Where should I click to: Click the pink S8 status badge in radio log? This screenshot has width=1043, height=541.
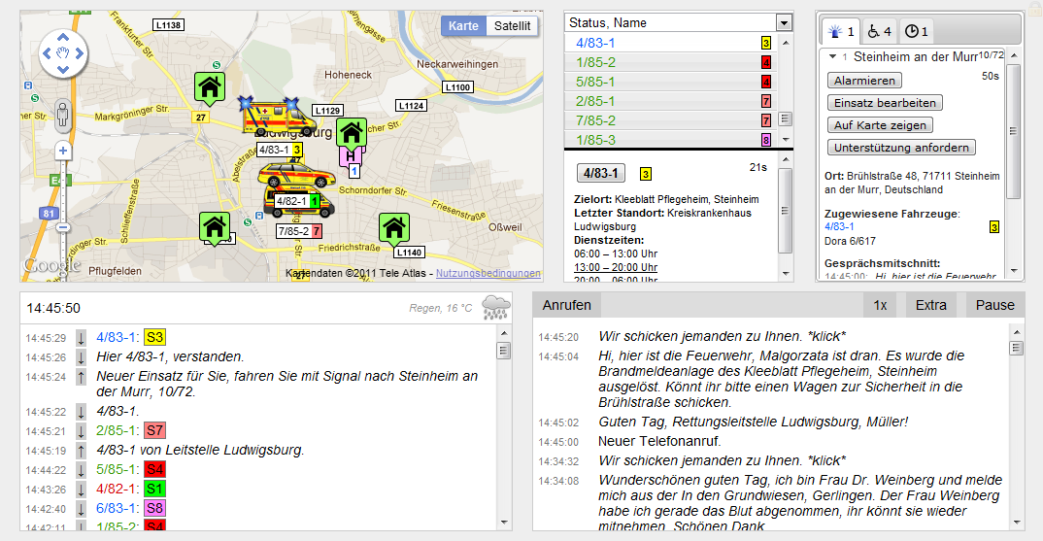(x=154, y=508)
